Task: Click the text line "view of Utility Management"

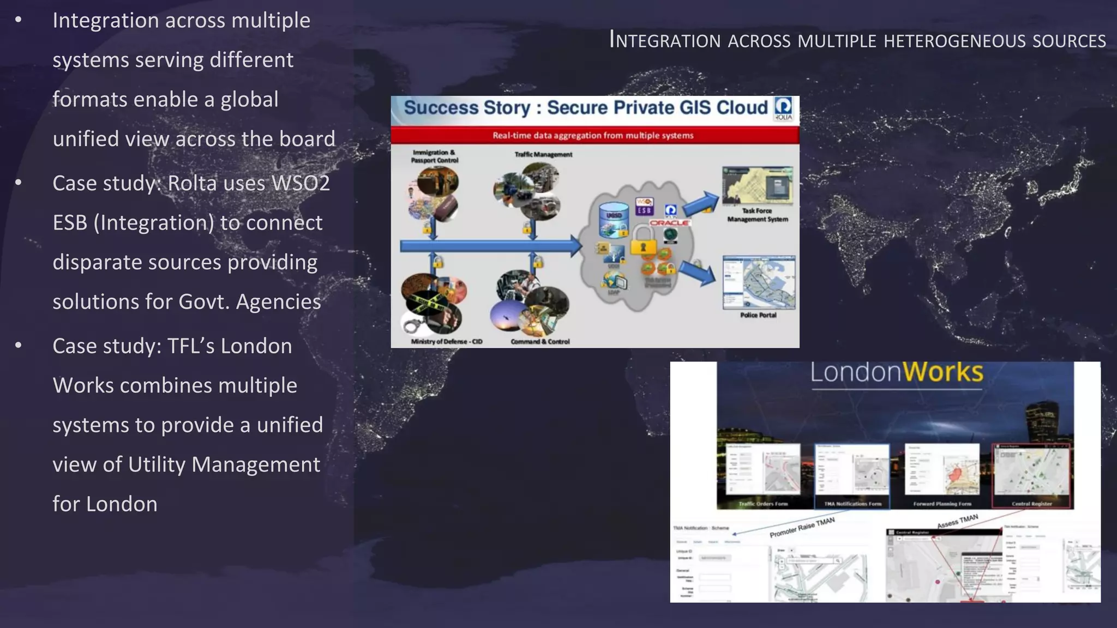Action: [187, 464]
